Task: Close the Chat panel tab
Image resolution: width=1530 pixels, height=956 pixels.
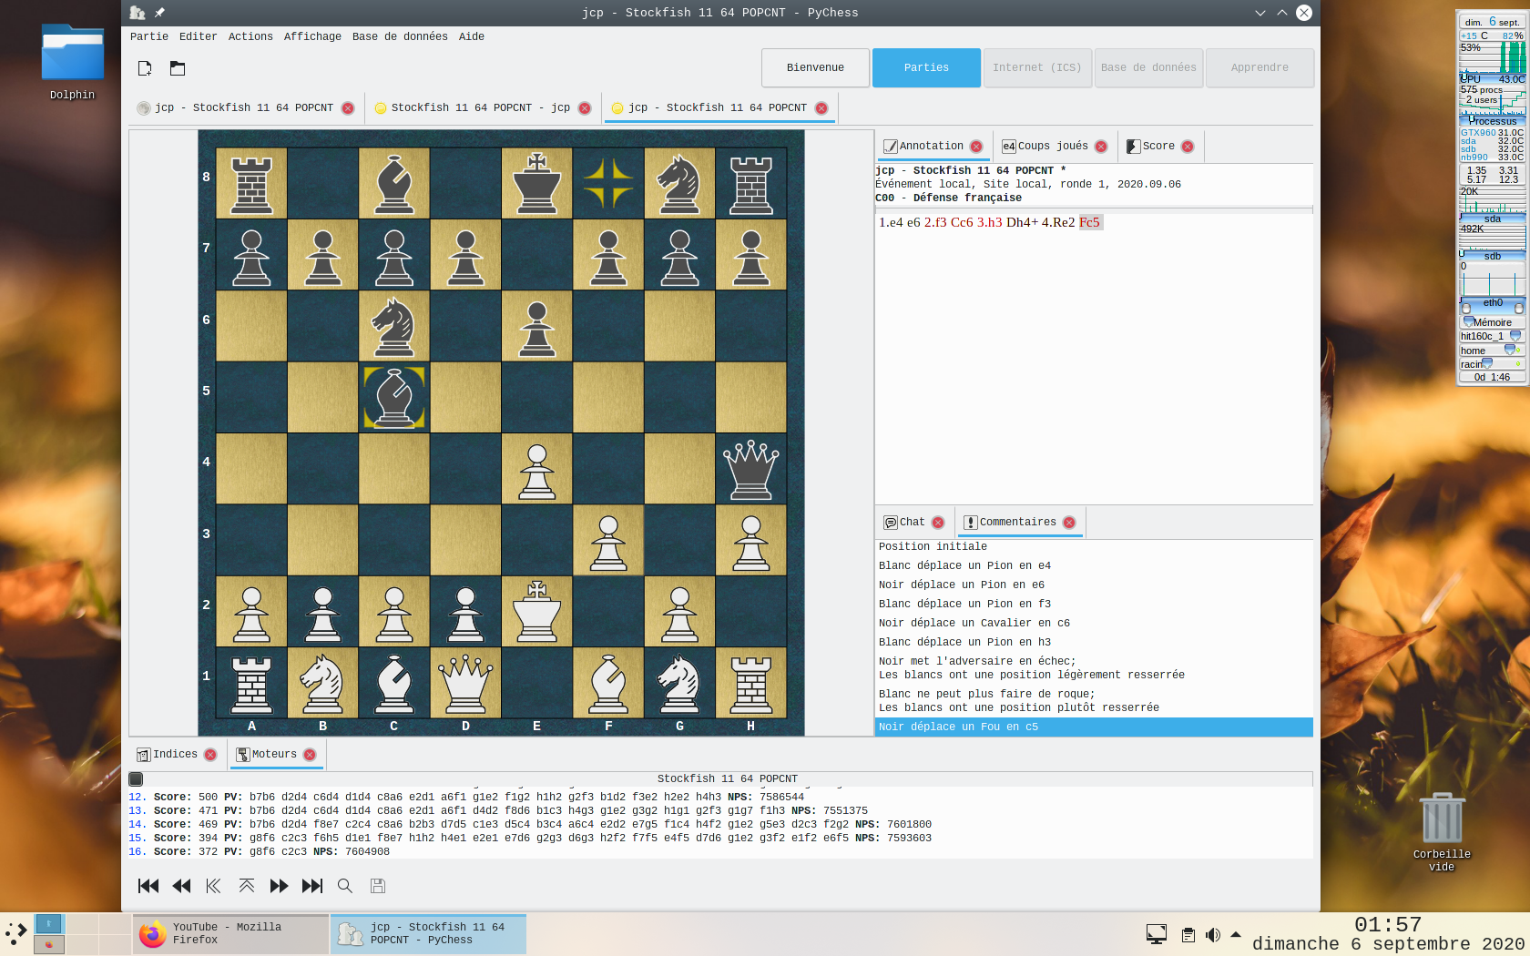Action: point(938,523)
